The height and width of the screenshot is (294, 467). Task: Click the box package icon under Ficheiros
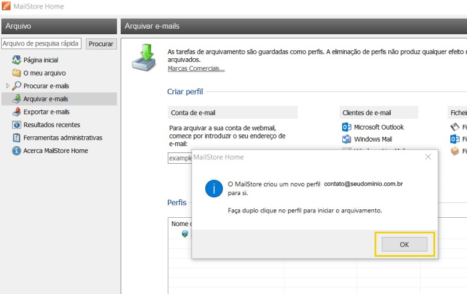(455, 151)
